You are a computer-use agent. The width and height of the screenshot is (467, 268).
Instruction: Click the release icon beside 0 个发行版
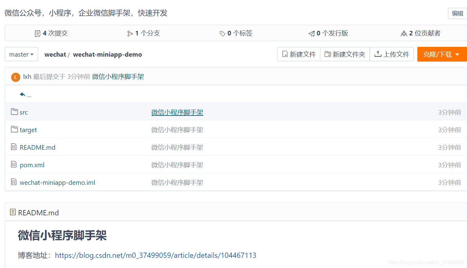312,34
